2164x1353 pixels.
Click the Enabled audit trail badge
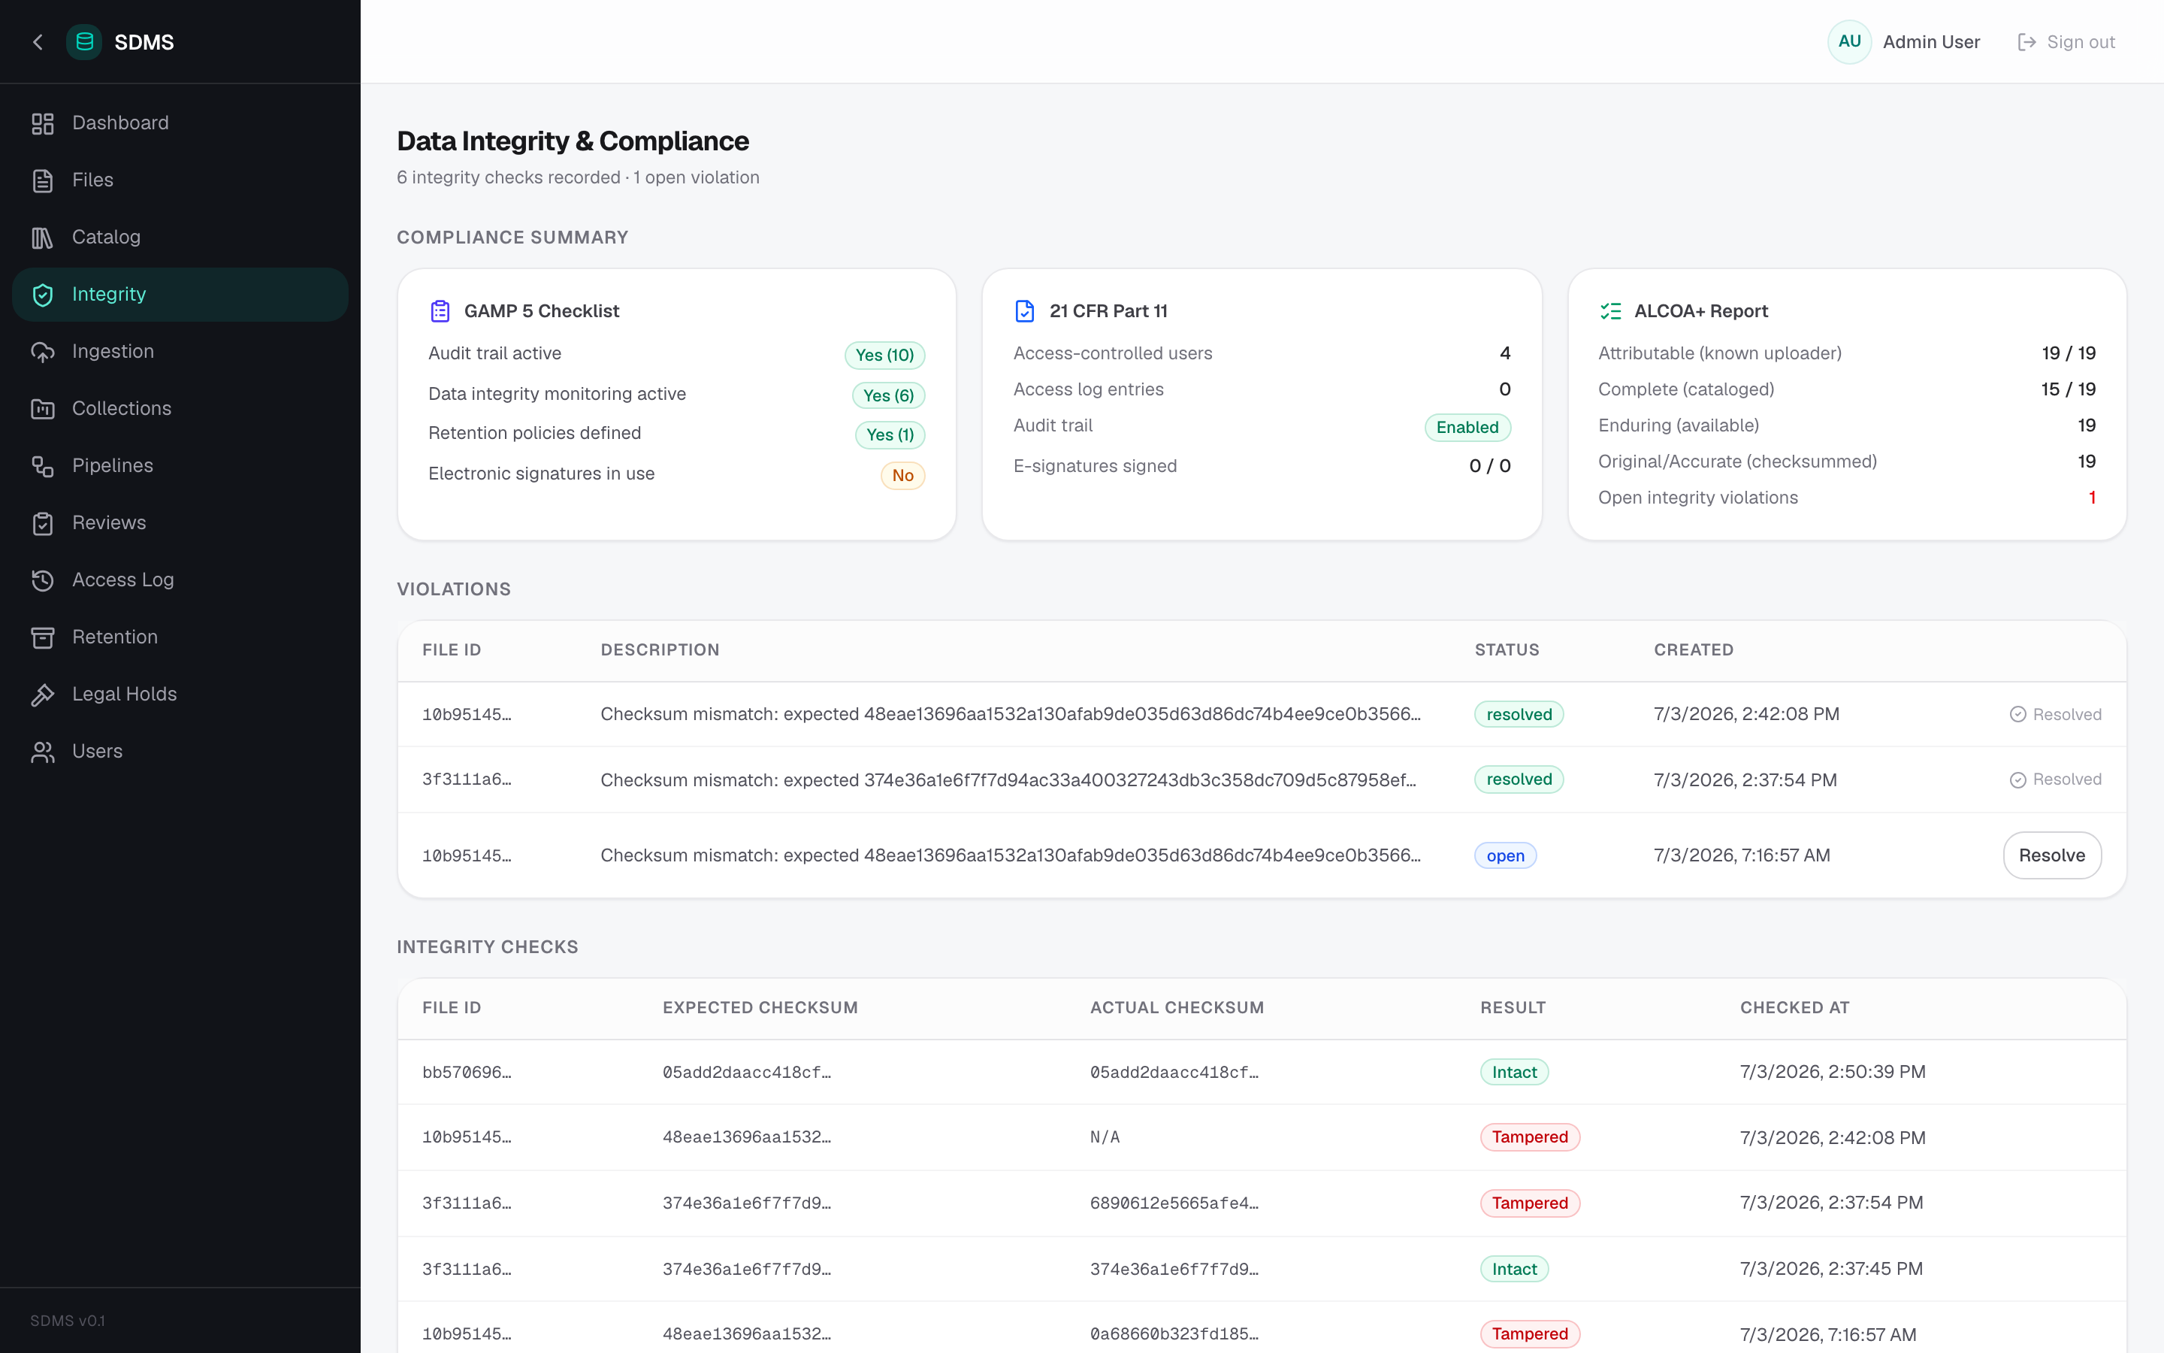[x=1467, y=428]
